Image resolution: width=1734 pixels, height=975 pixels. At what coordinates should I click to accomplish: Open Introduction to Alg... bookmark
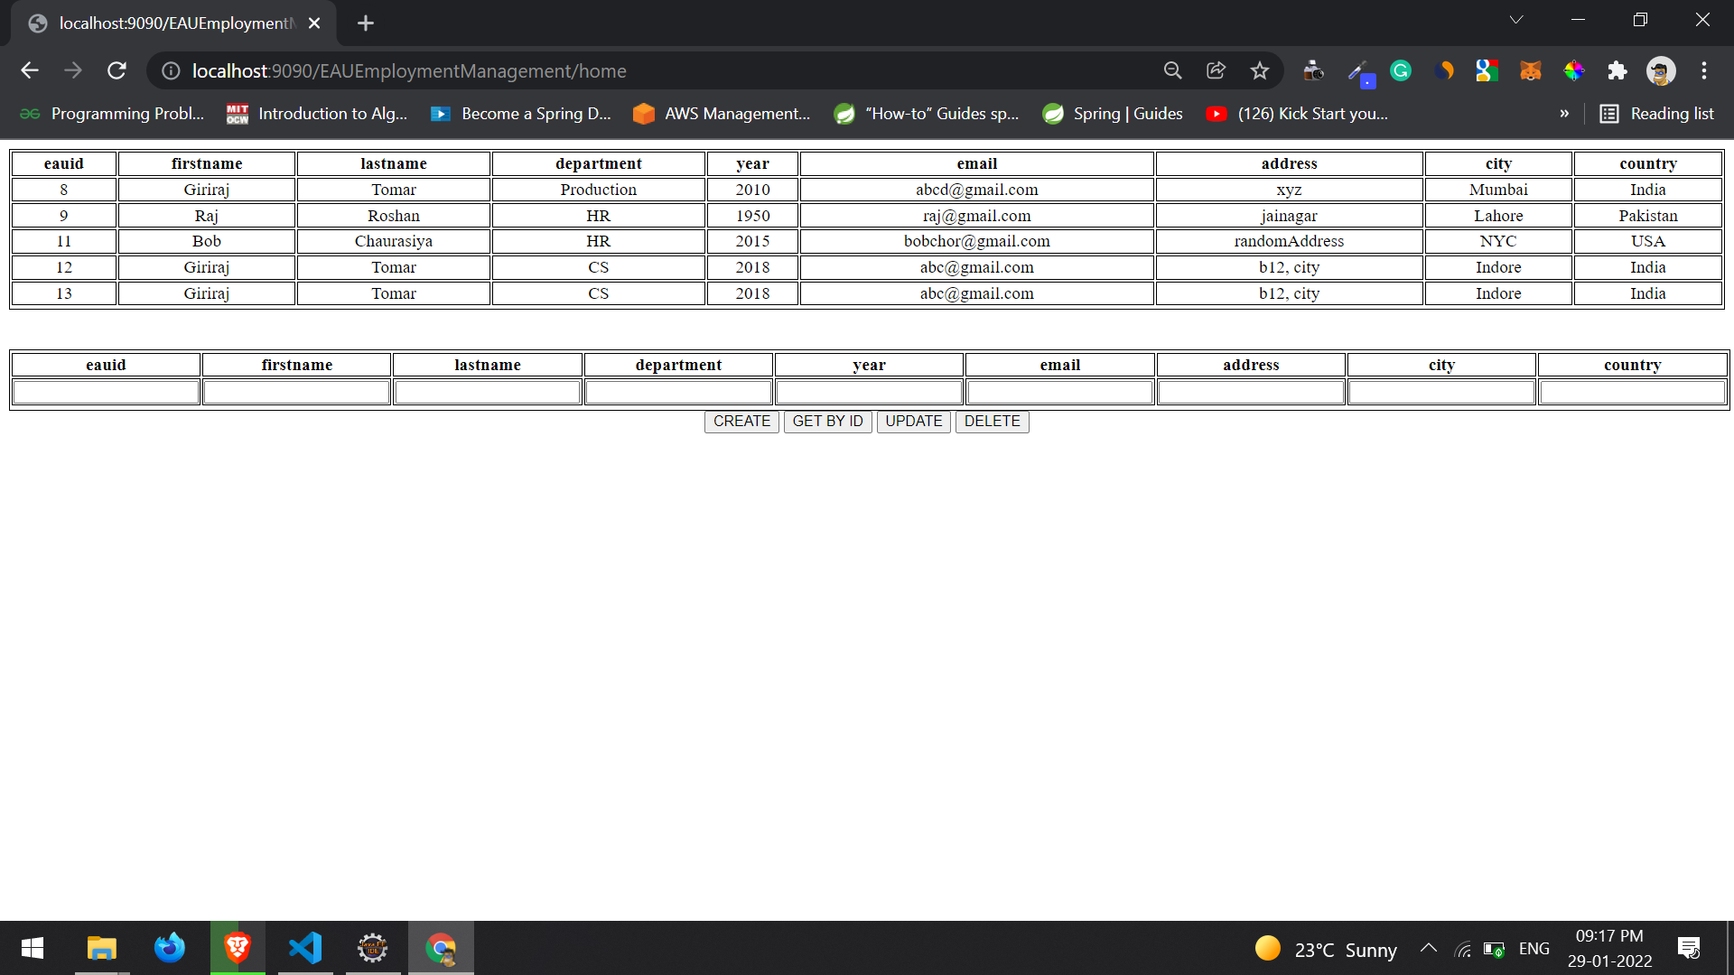tap(317, 114)
